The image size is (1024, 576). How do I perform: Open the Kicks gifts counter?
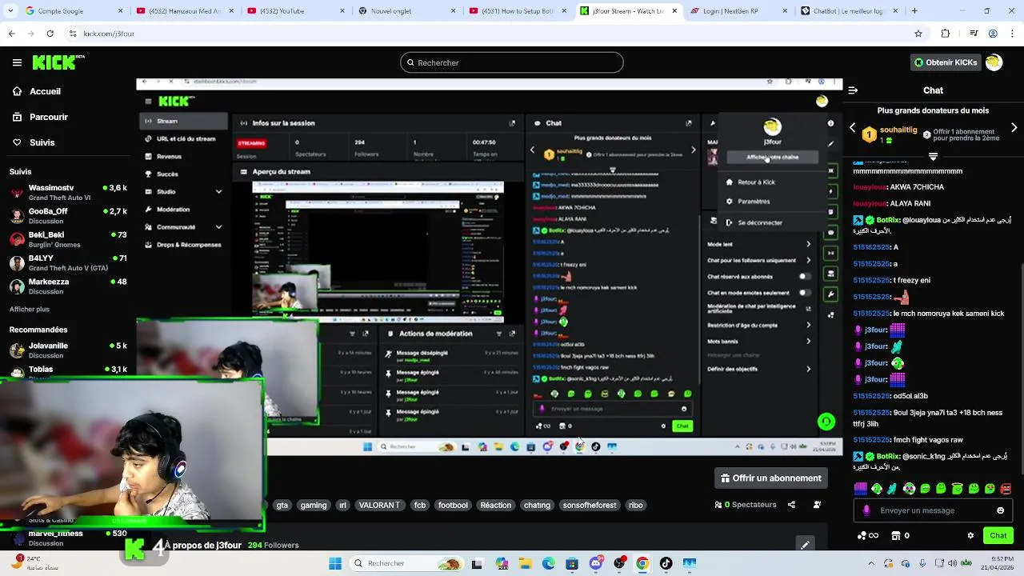pyautogui.click(x=868, y=535)
